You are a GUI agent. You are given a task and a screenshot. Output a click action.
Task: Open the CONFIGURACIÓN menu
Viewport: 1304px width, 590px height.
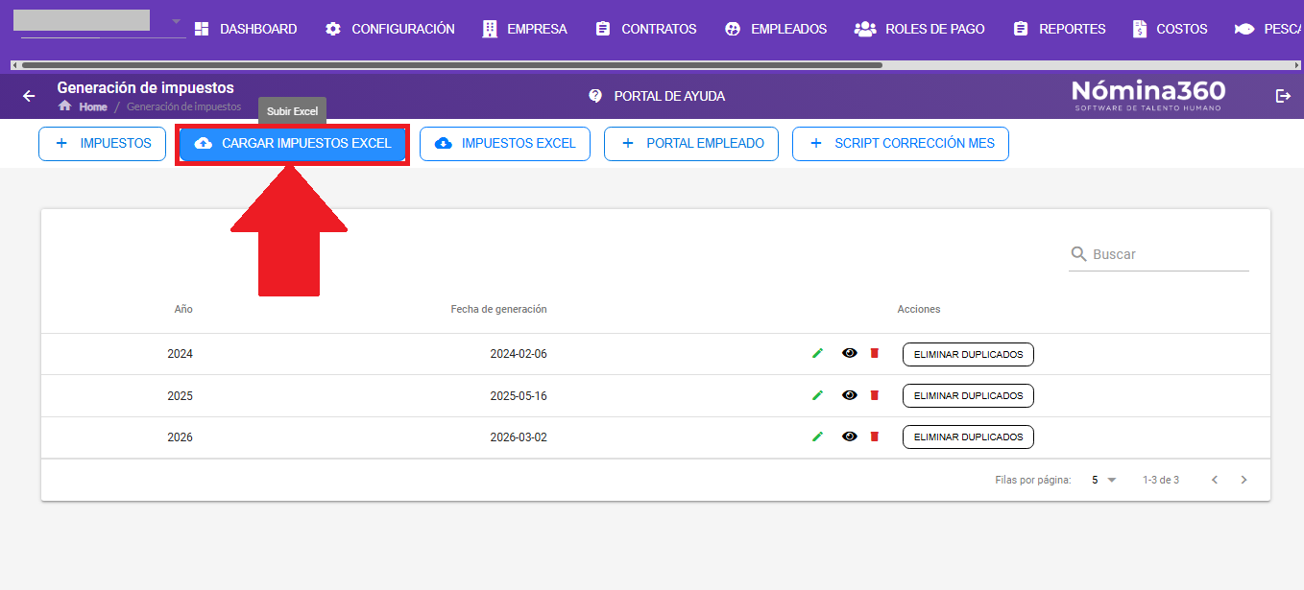(390, 29)
